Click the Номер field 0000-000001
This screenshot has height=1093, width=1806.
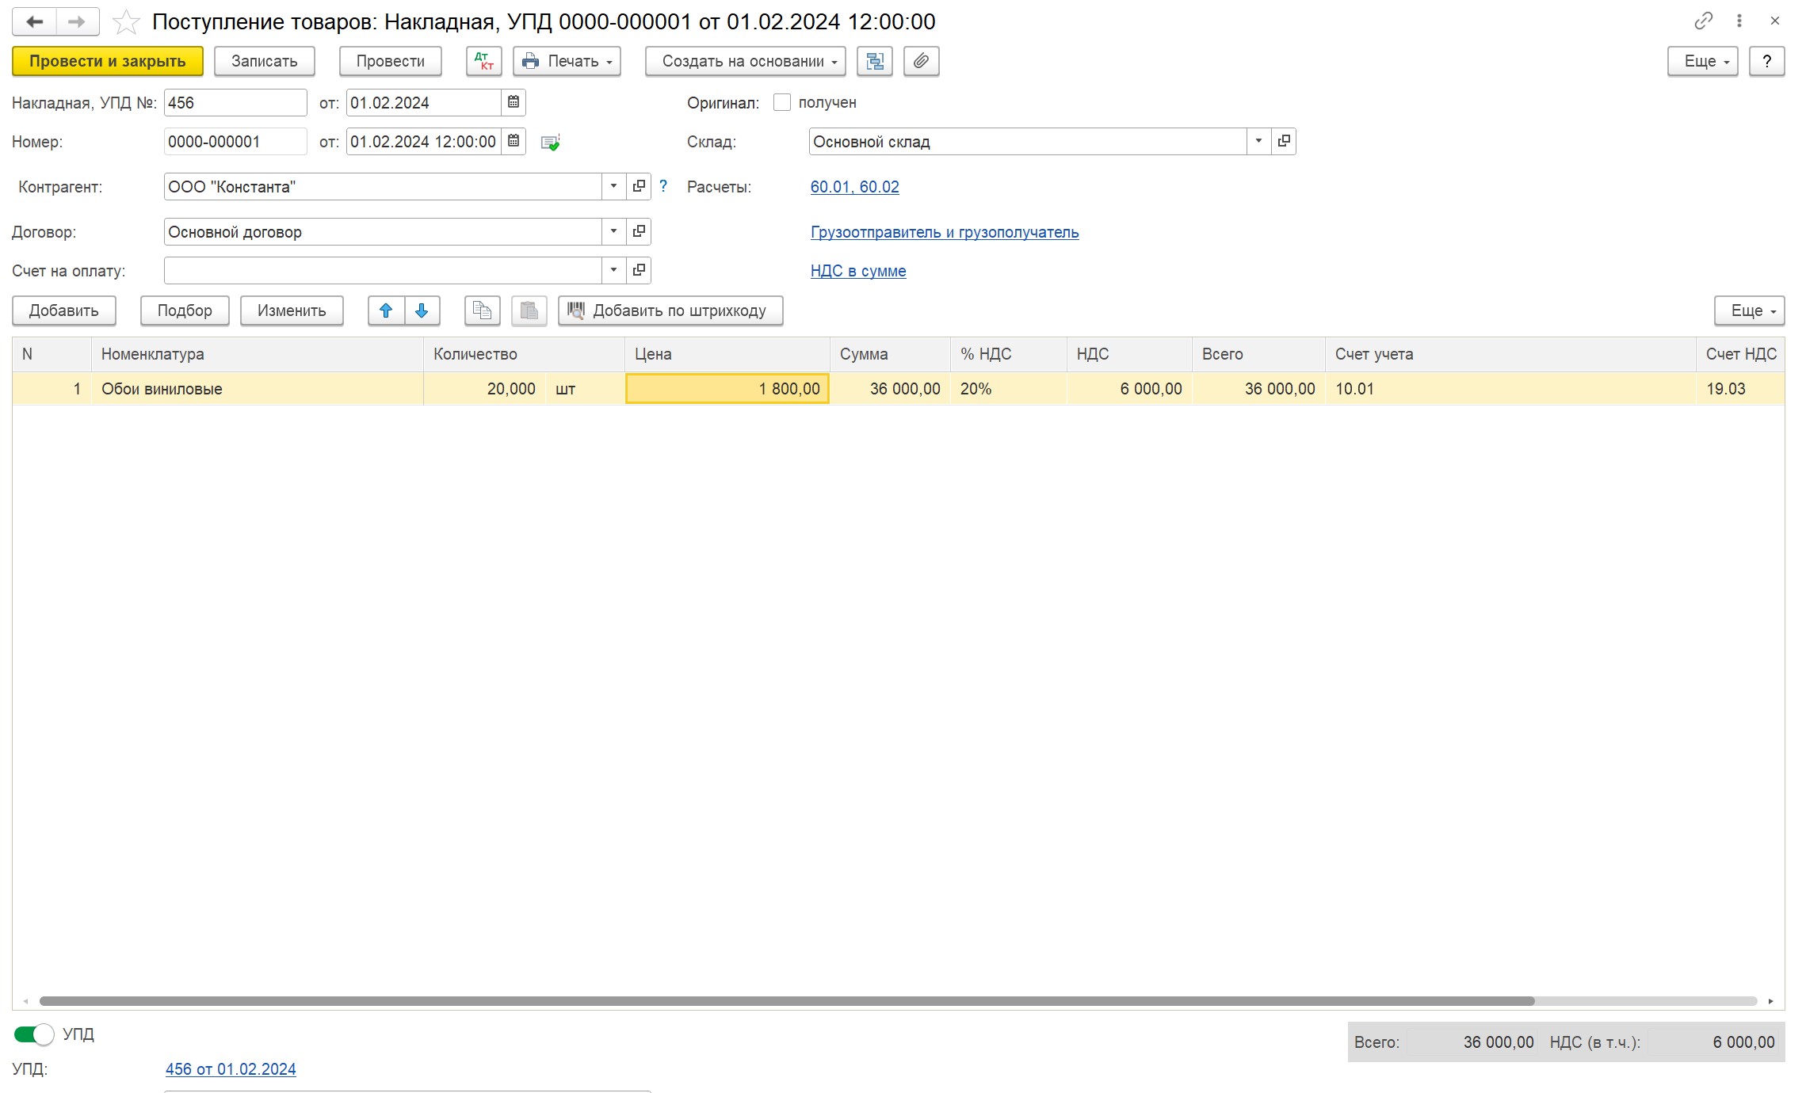pos(235,141)
